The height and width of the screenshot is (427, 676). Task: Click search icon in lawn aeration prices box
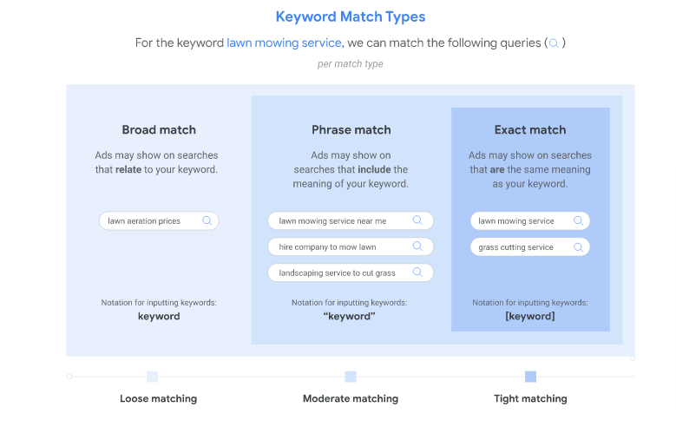pos(207,220)
